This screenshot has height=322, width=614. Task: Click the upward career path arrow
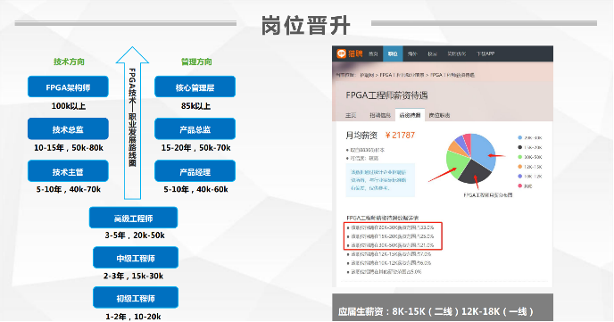(x=132, y=123)
